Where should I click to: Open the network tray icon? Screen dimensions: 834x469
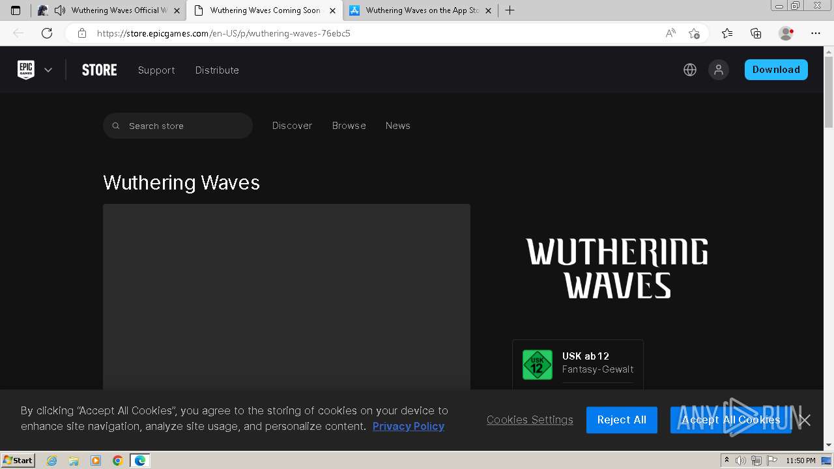point(756,461)
